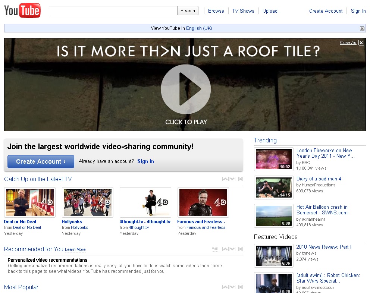Click the Close Ad X icon

coord(361,42)
